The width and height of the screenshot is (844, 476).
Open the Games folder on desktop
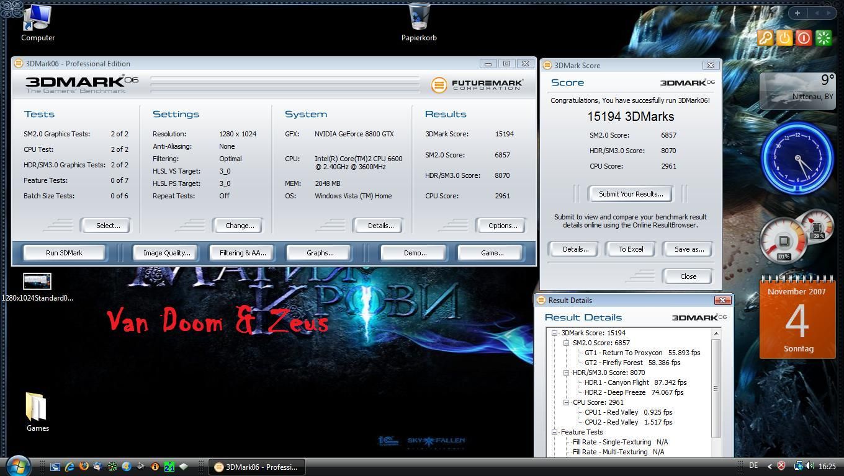(x=37, y=412)
